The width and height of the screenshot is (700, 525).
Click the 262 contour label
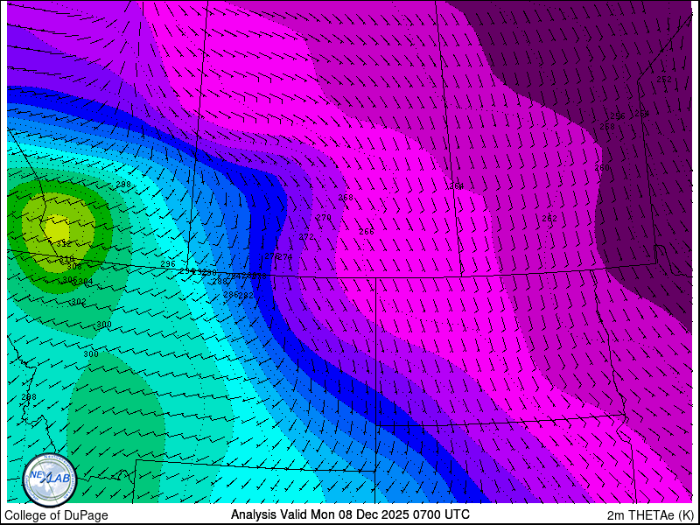[x=549, y=219]
